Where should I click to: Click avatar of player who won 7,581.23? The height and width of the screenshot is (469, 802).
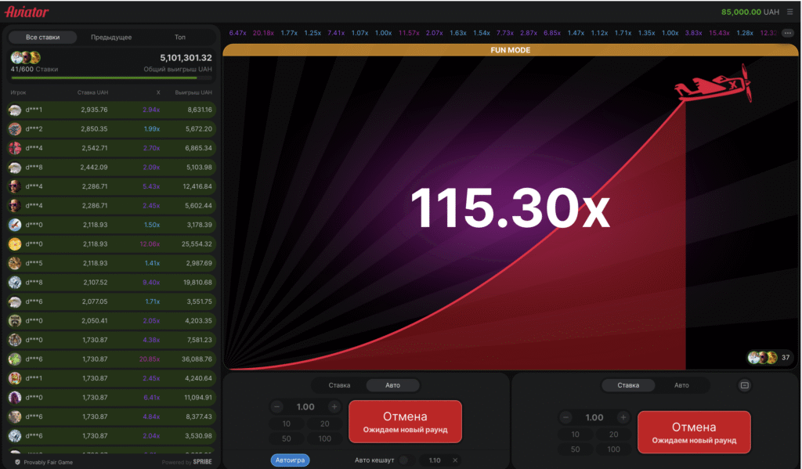pos(15,340)
